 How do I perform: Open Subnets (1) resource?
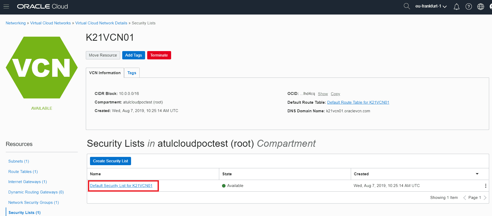[19, 161]
